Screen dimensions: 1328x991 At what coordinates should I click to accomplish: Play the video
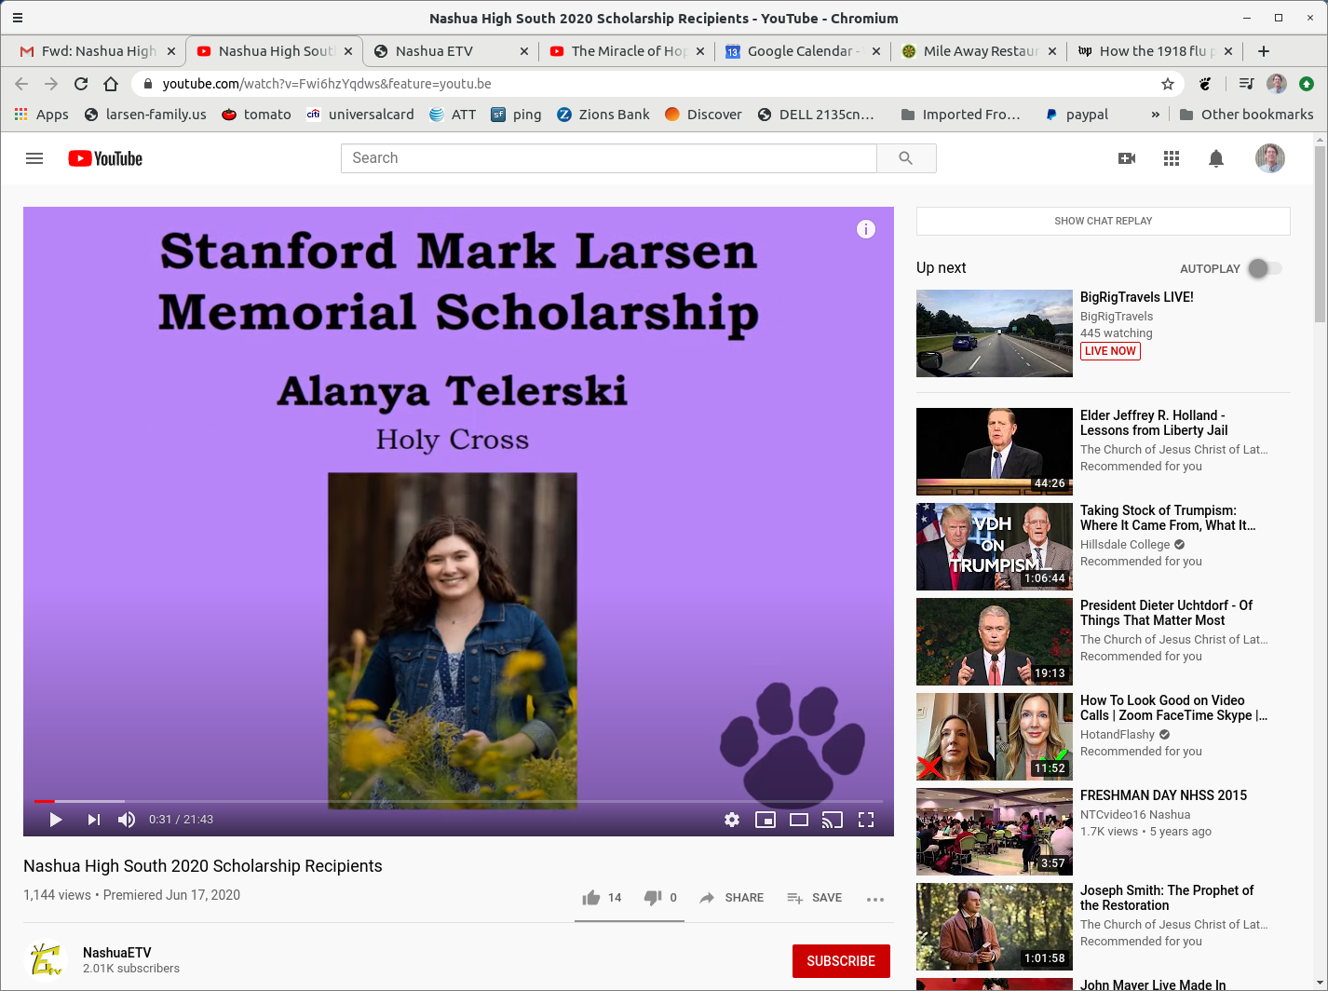click(55, 820)
